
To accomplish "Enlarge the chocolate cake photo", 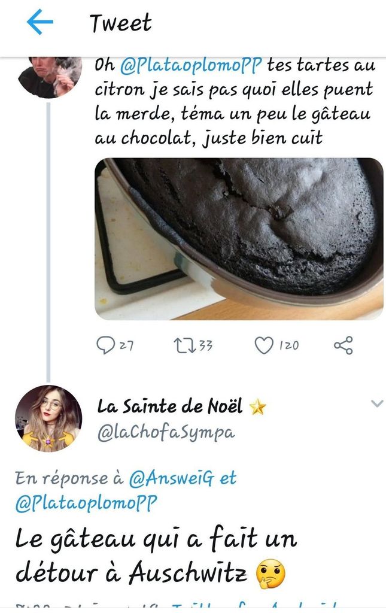I will [239, 238].
